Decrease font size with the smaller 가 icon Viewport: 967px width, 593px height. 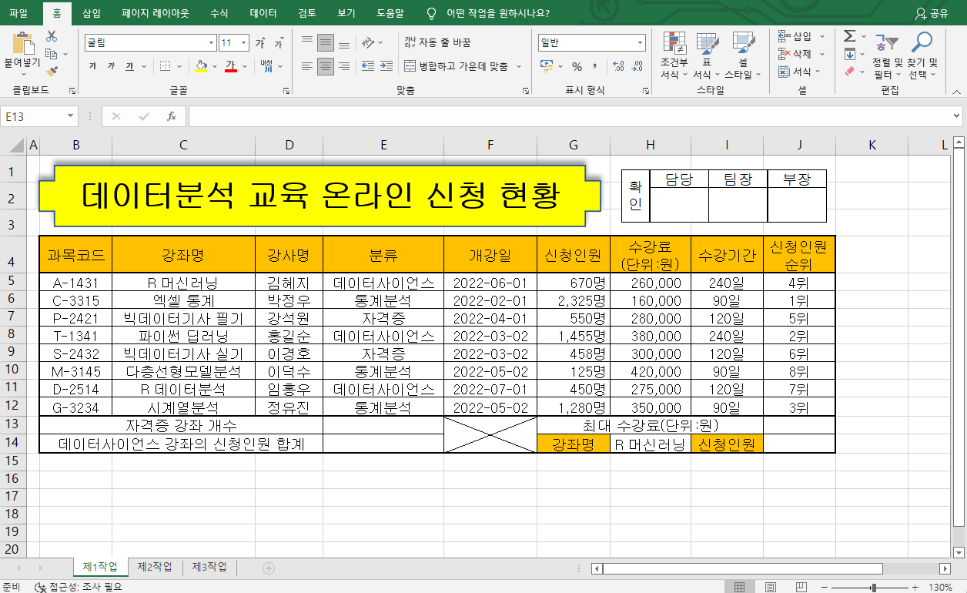[278, 43]
